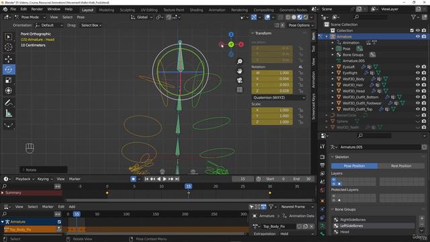
Task: Select the Annotate tool
Action: coord(9,103)
